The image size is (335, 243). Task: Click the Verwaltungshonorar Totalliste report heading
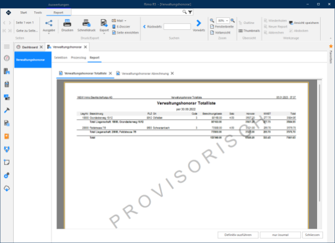click(x=186, y=103)
